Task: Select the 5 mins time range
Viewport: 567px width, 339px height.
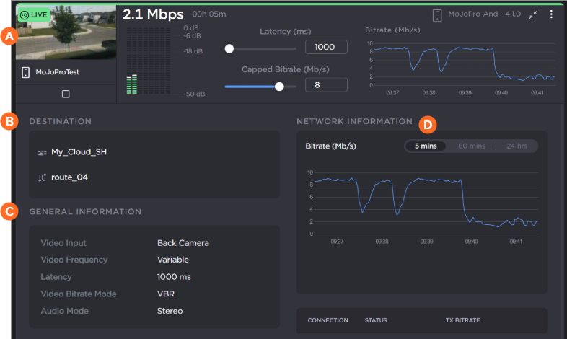Action: [x=426, y=146]
